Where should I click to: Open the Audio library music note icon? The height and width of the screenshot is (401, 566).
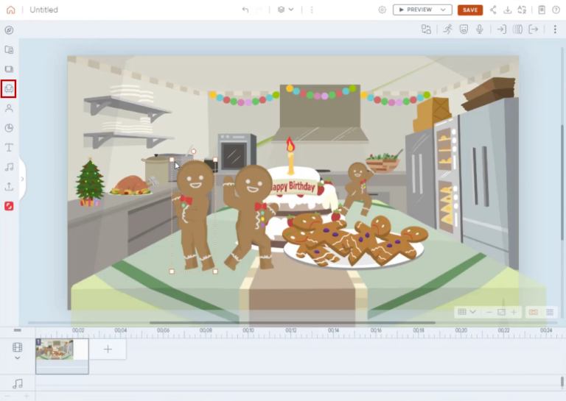click(9, 167)
